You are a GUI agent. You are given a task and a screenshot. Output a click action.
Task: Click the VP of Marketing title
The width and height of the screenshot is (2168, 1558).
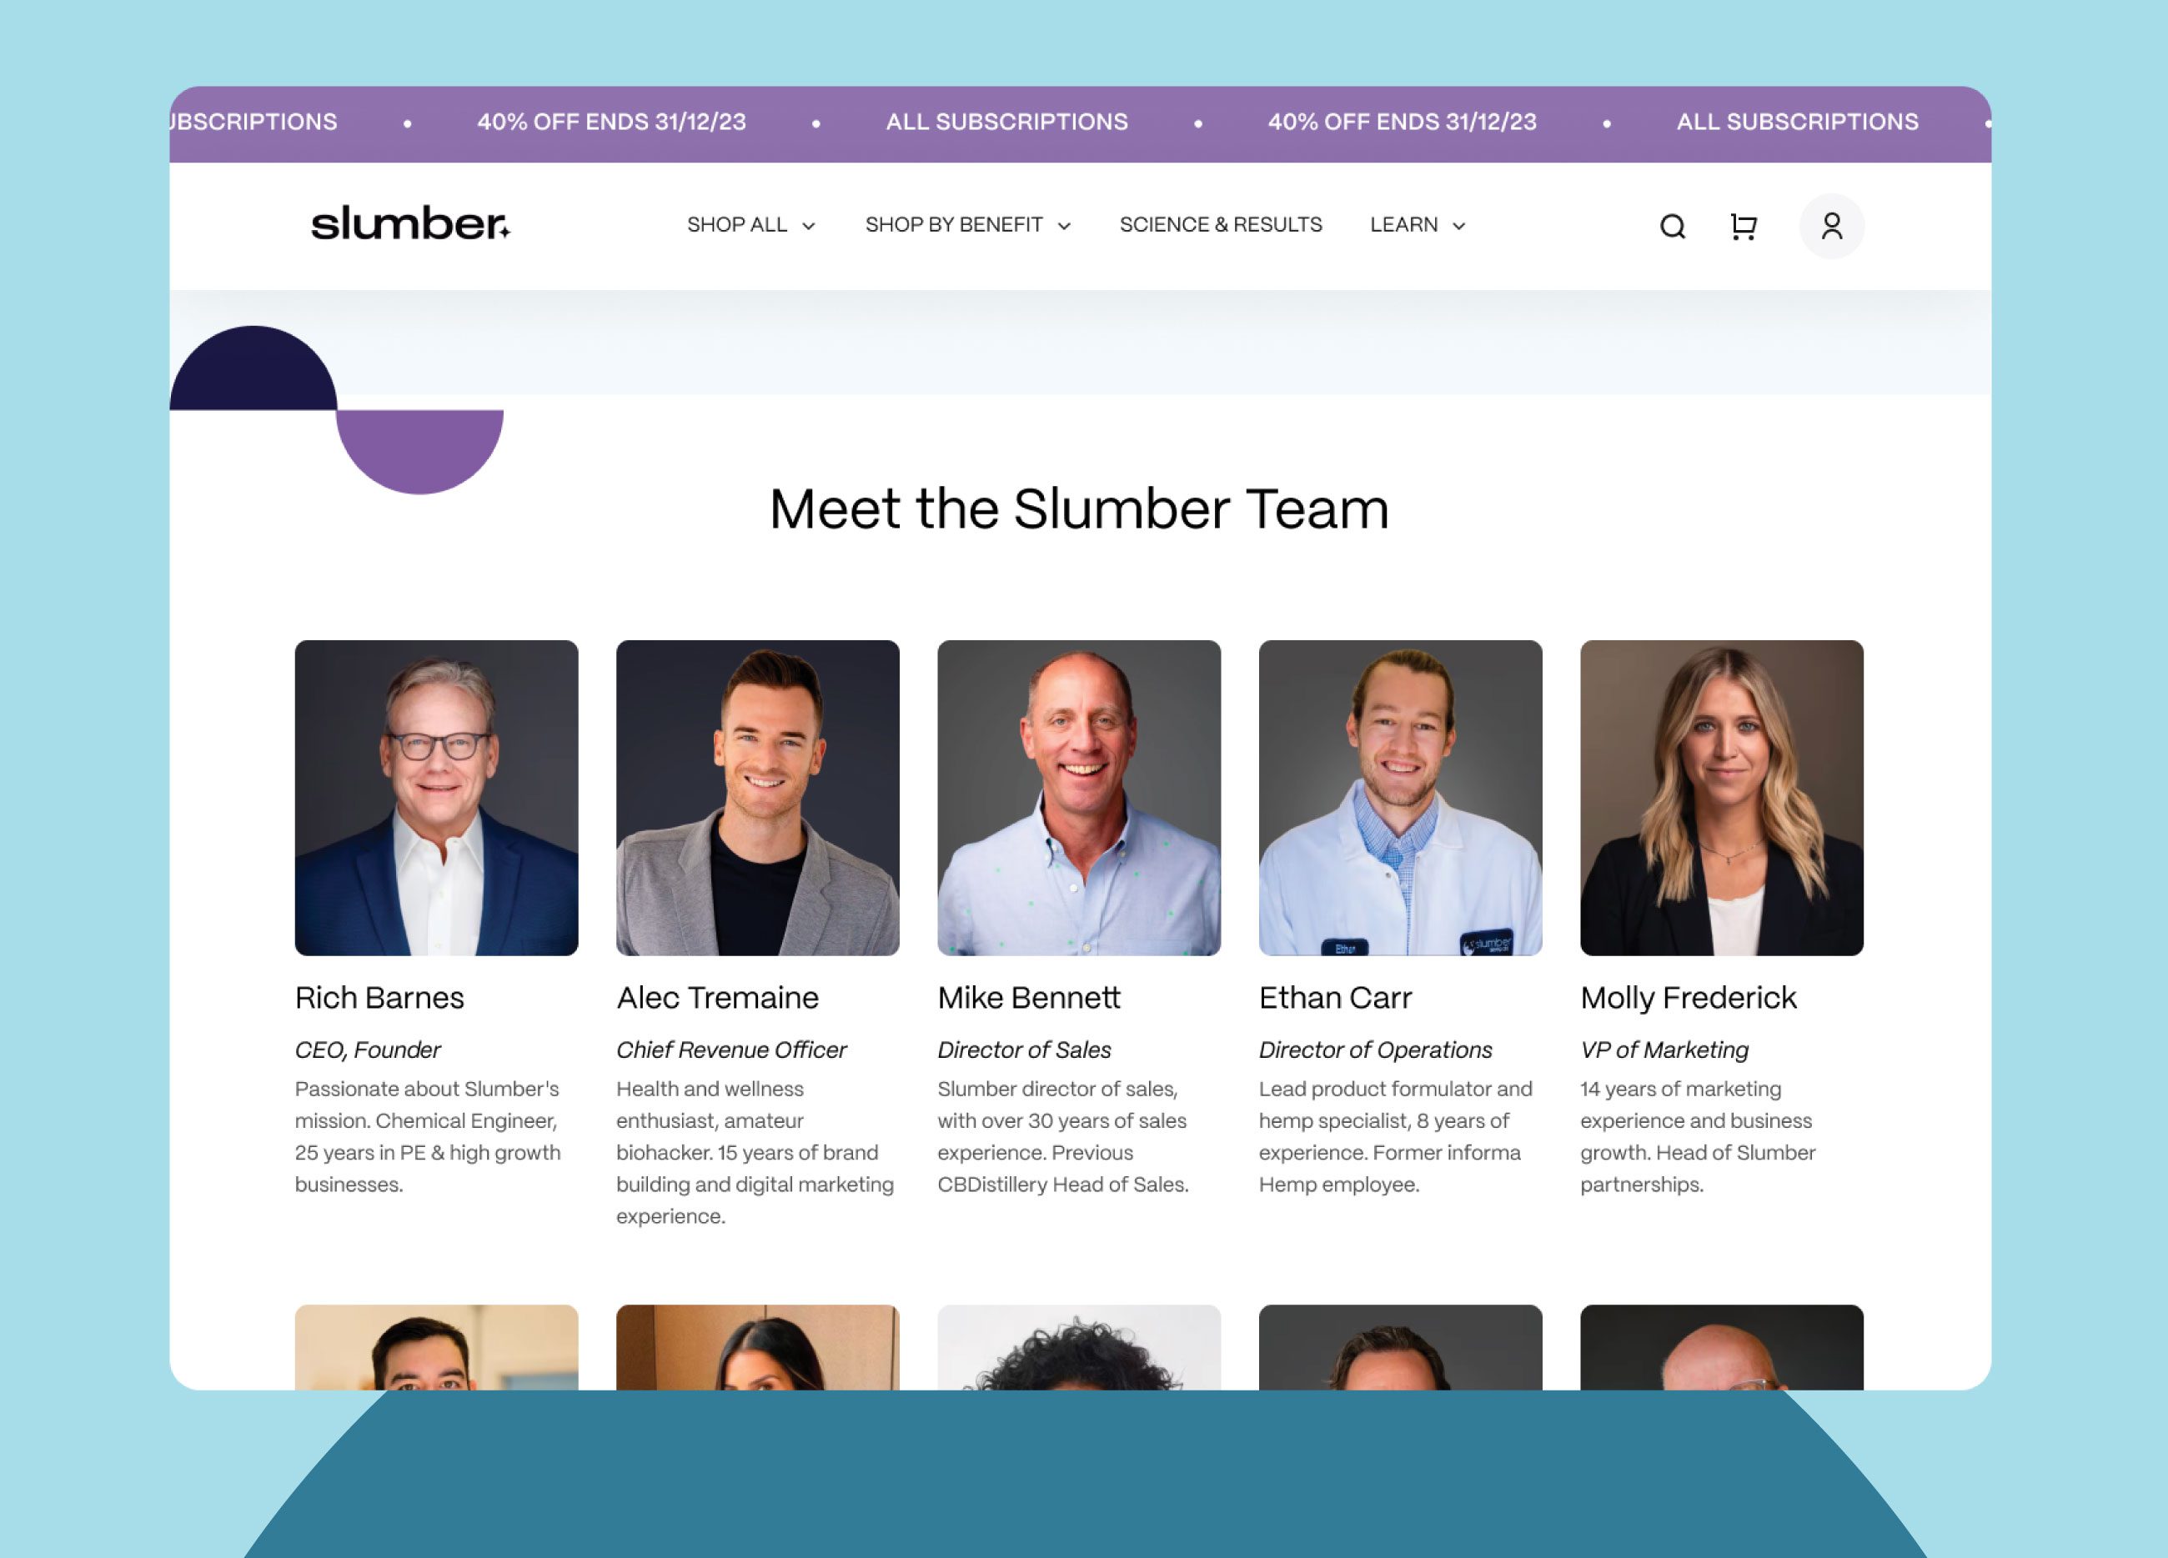1664,1050
